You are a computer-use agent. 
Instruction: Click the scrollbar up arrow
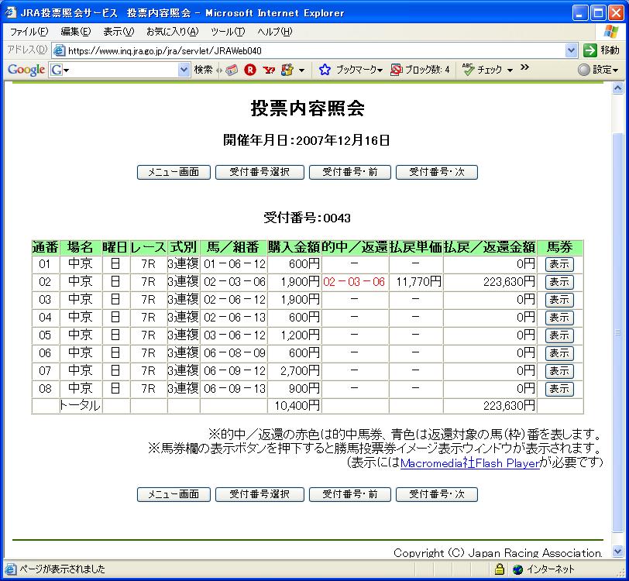tap(618, 88)
